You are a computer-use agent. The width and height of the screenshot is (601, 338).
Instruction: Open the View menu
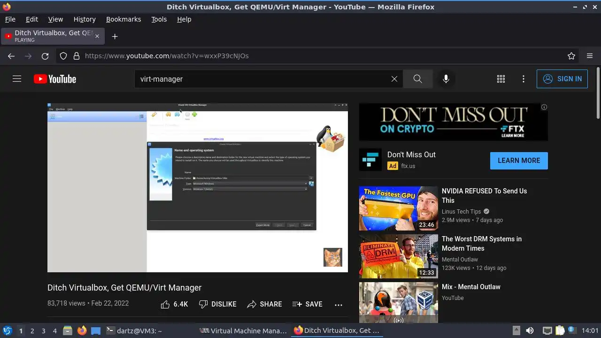coord(55,19)
